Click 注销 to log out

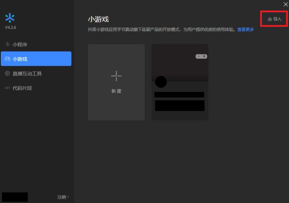(62, 197)
